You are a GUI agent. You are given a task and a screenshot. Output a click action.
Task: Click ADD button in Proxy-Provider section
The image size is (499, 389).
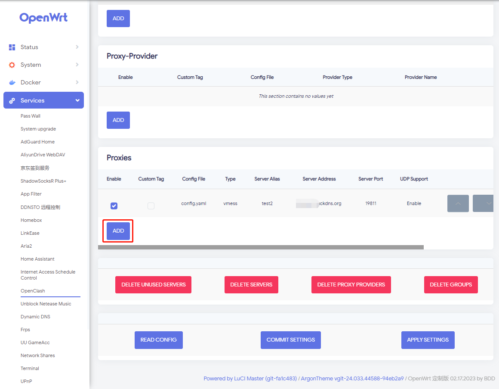(x=118, y=120)
